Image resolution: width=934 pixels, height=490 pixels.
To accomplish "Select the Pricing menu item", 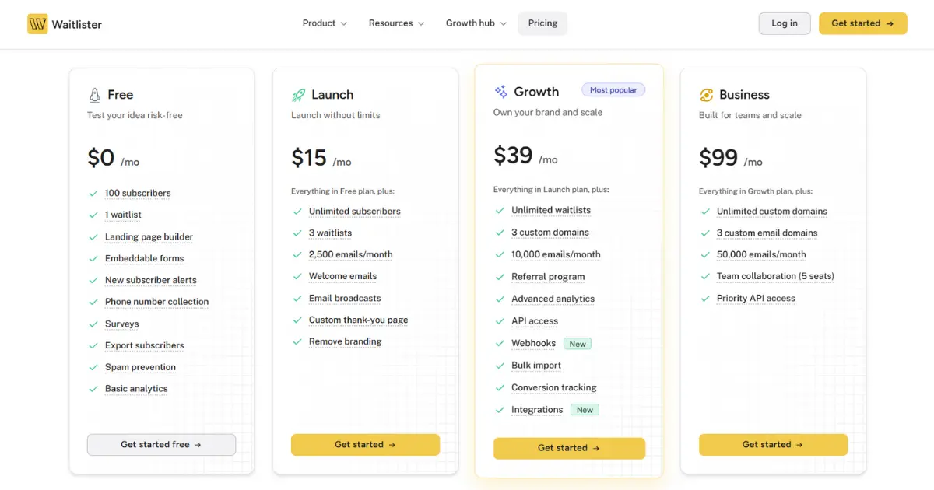I will (x=542, y=23).
